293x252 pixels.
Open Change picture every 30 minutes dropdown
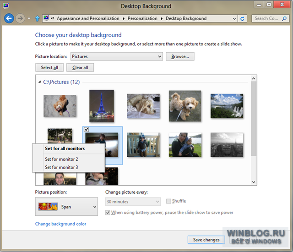(x=133, y=202)
